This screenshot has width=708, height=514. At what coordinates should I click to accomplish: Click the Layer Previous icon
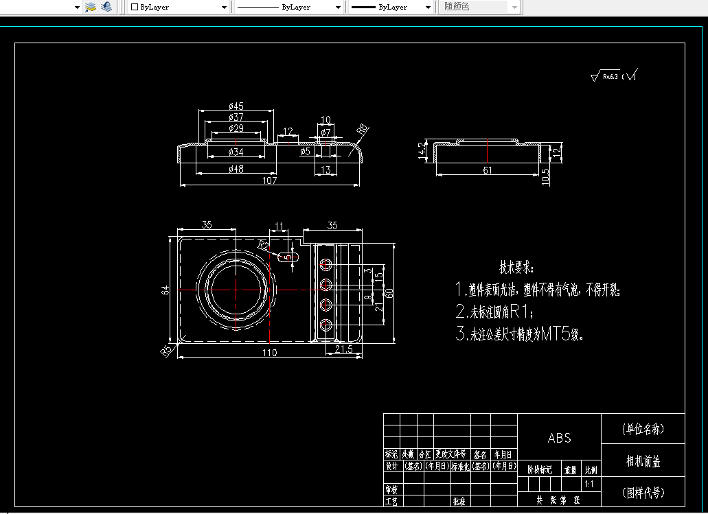coord(106,7)
